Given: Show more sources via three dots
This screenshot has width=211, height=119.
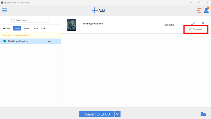Looking at the screenshot, I should 43,28.
